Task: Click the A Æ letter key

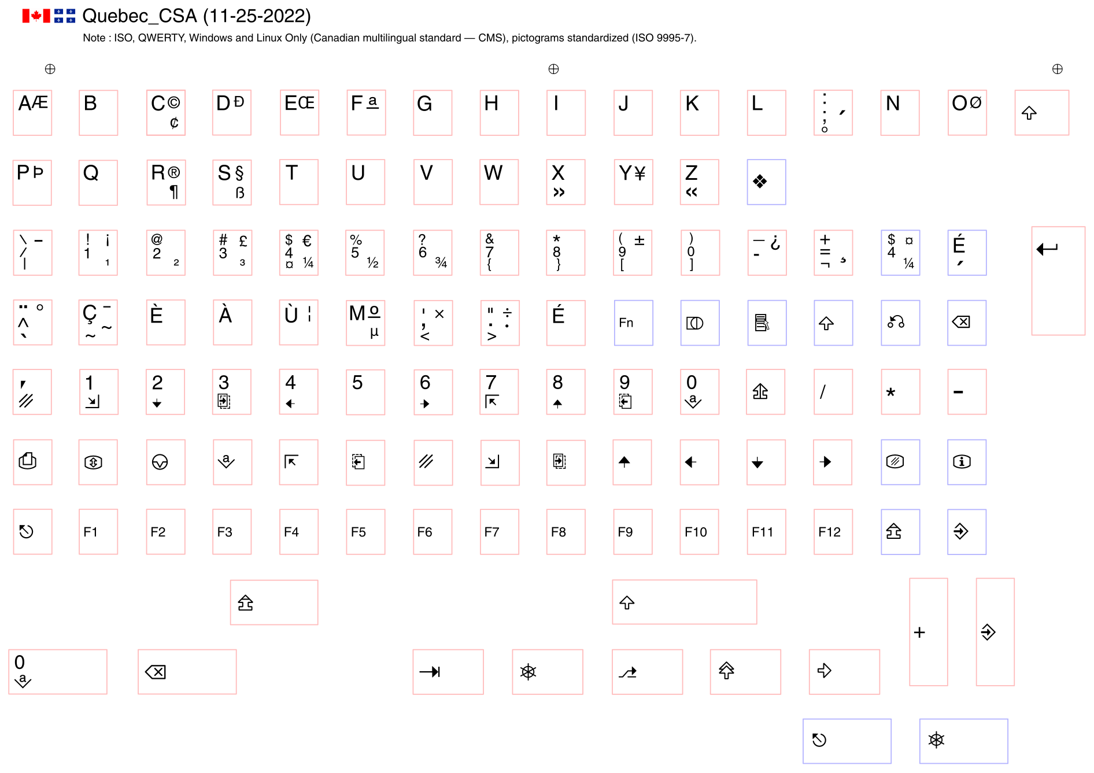Action: point(32,113)
